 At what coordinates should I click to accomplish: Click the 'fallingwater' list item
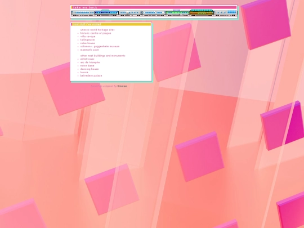click(87, 40)
